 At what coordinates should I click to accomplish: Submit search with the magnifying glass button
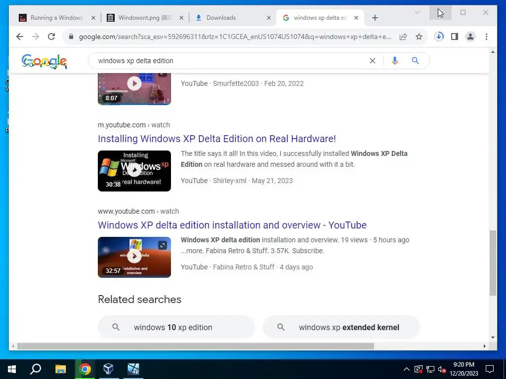click(x=415, y=61)
